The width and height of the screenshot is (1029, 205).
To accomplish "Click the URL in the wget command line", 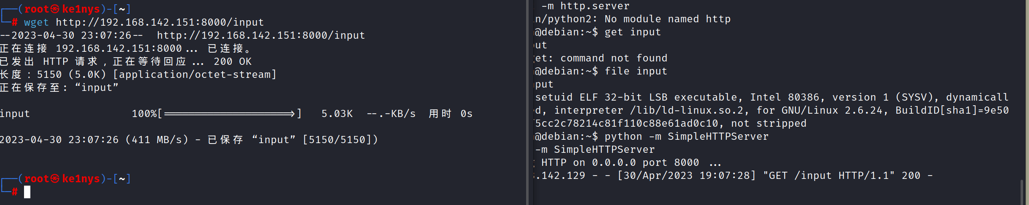I will point(160,22).
